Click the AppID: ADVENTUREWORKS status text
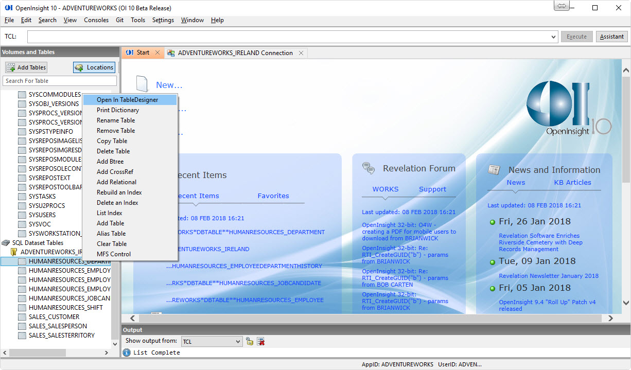The image size is (631, 370). point(397,364)
